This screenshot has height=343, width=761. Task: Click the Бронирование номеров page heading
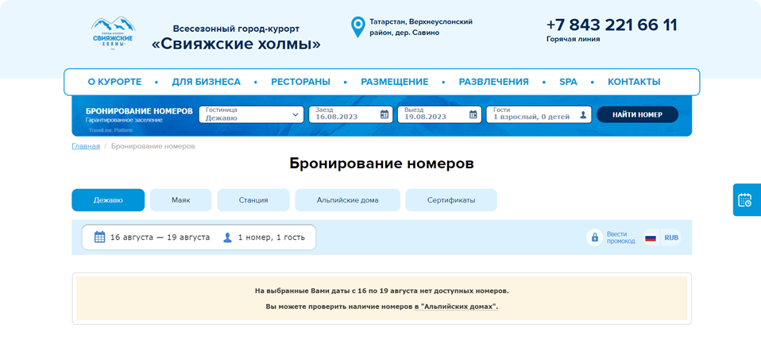pos(381,164)
